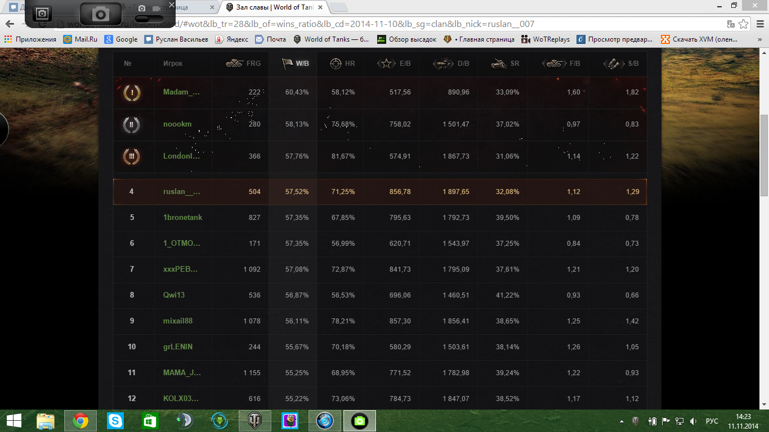Select highlighted ruslan__ row win ratio 57,52%
Screen dimensions: 769x432
tap(297, 192)
